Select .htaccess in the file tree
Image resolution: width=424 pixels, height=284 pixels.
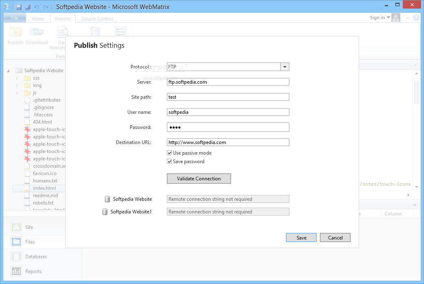click(x=43, y=115)
